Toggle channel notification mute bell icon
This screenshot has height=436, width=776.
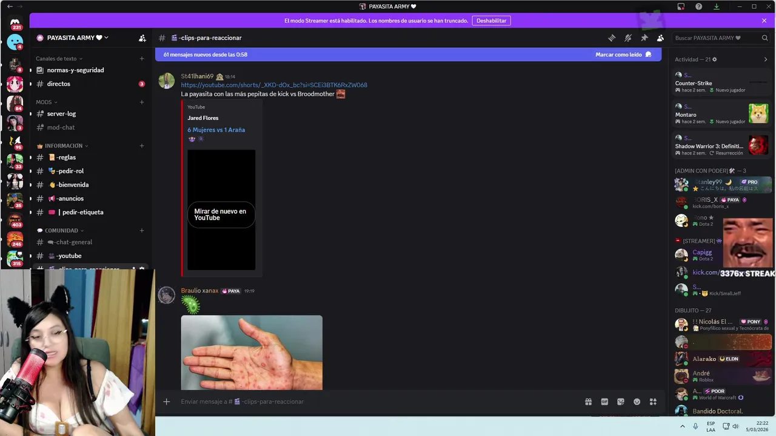[628, 38]
